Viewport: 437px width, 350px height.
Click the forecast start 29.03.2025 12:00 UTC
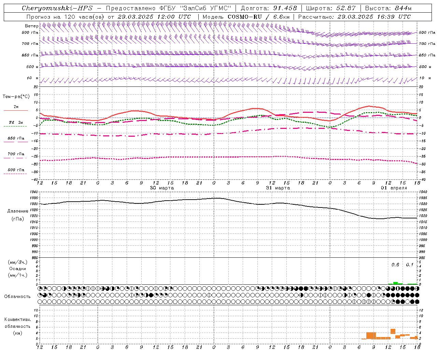tap(154, 17)
